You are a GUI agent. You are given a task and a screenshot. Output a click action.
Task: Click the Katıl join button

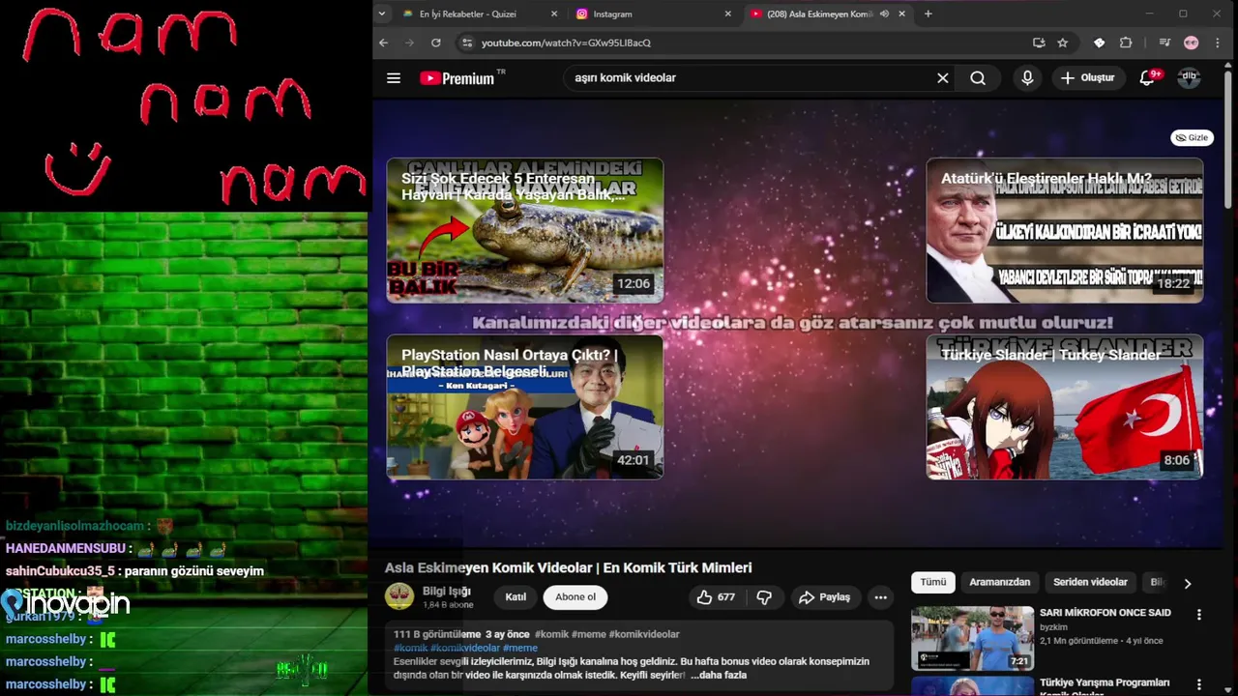point(516,597)
